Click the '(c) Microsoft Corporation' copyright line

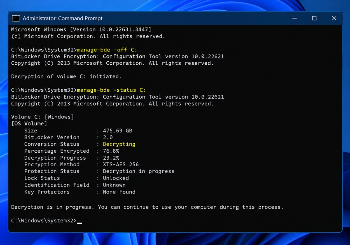[88, 36]
